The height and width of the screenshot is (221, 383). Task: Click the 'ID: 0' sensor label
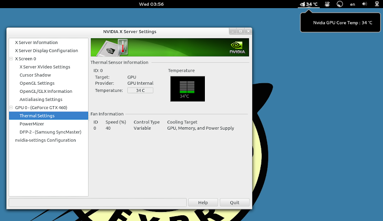[x=98, y=70]
